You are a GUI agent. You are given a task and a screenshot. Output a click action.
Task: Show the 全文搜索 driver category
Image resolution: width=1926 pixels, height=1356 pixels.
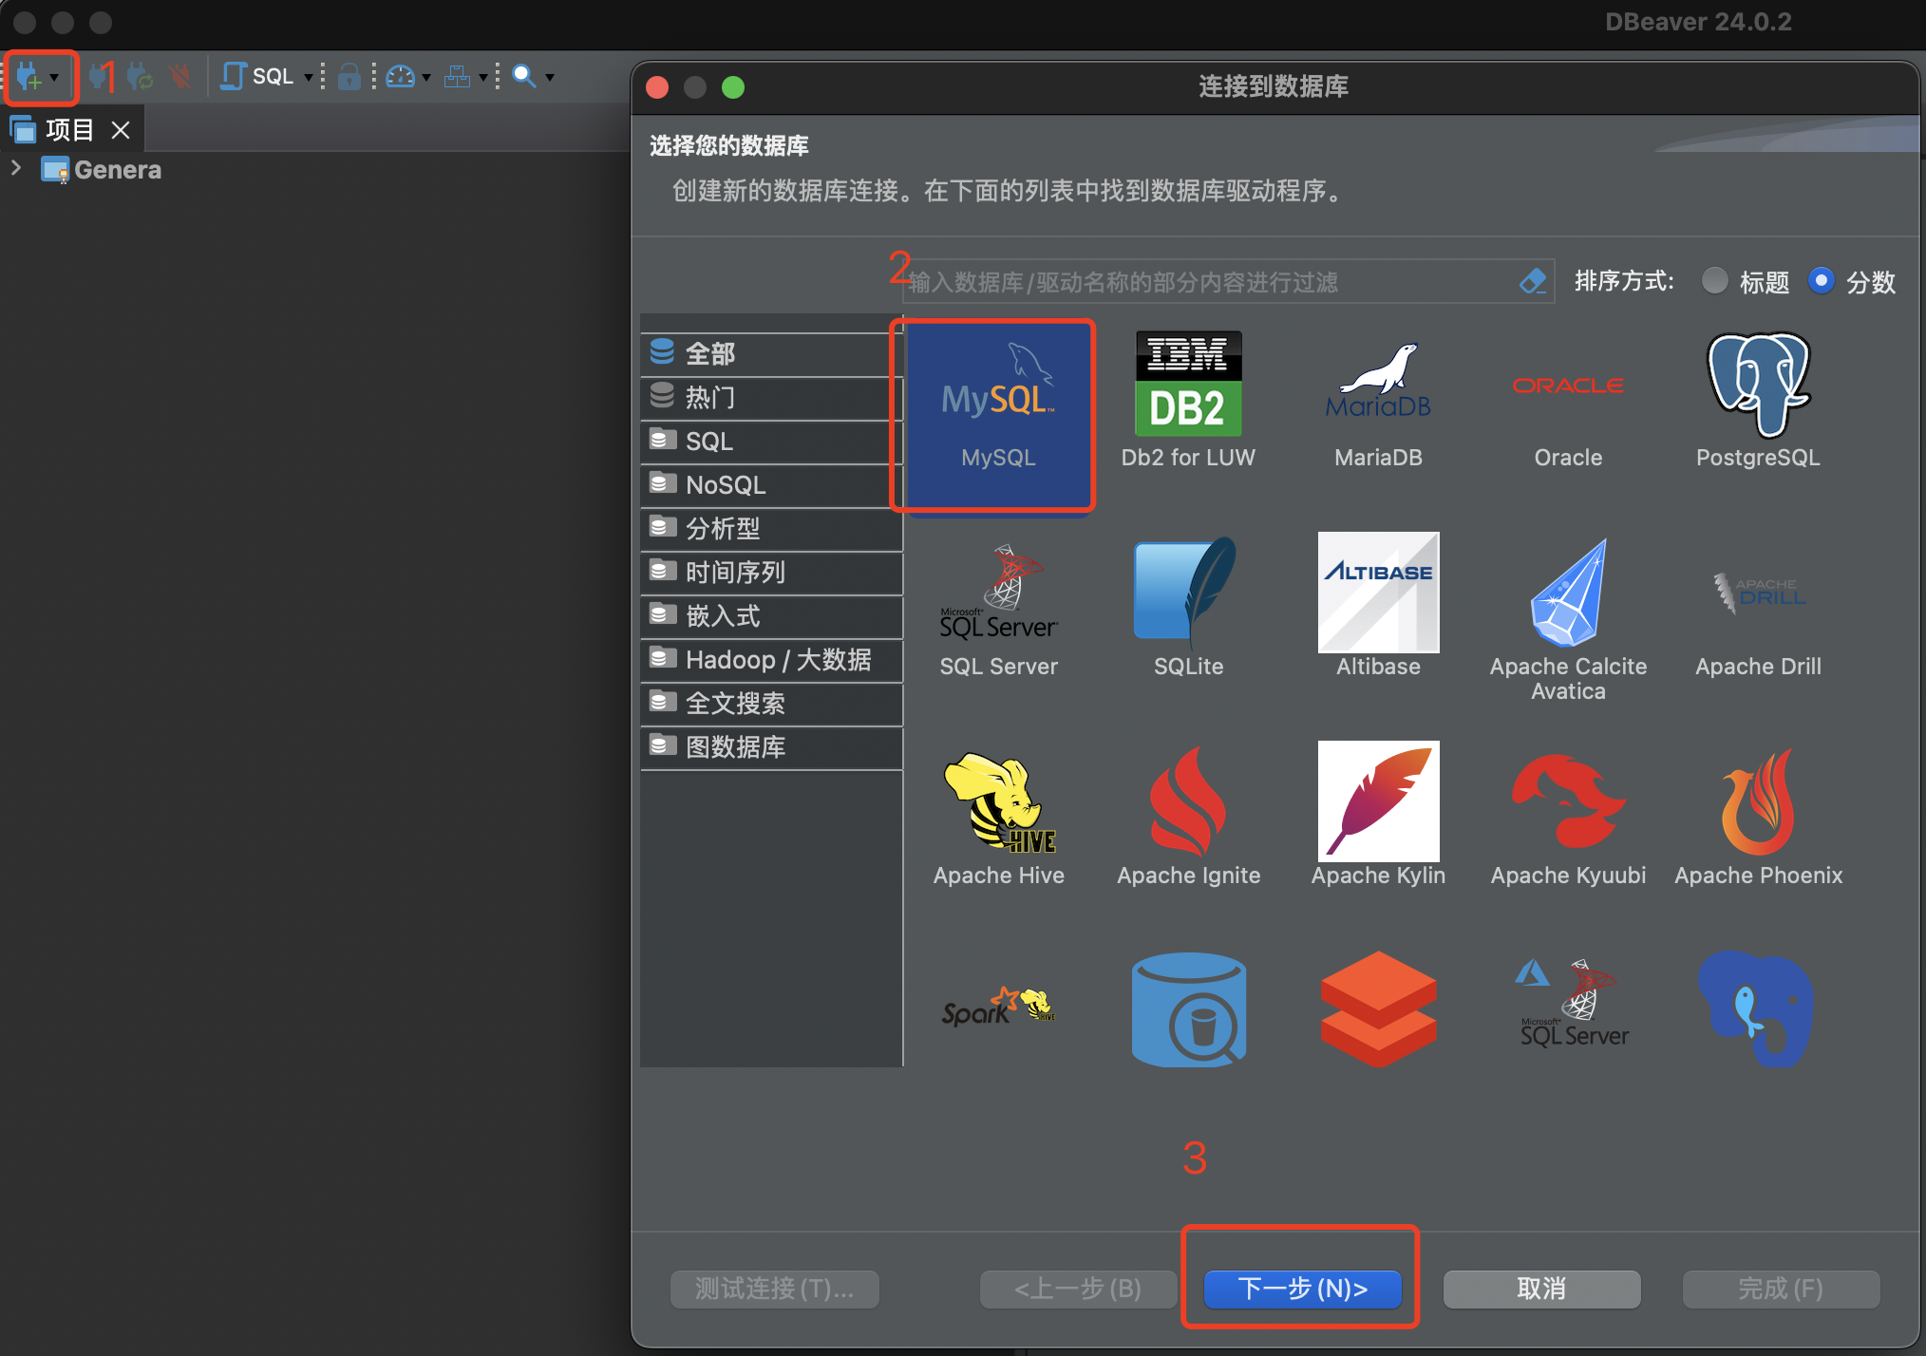(x=771, y=703)
